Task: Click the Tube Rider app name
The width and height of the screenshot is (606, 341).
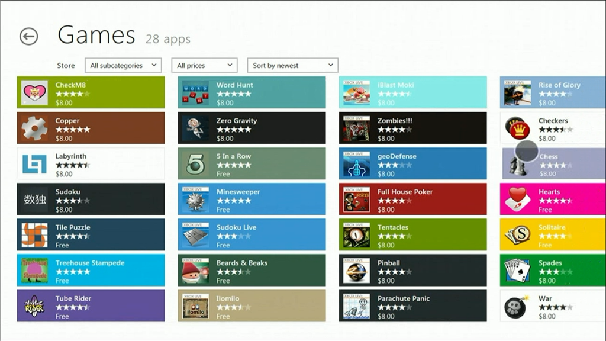Action: point(73,298)
